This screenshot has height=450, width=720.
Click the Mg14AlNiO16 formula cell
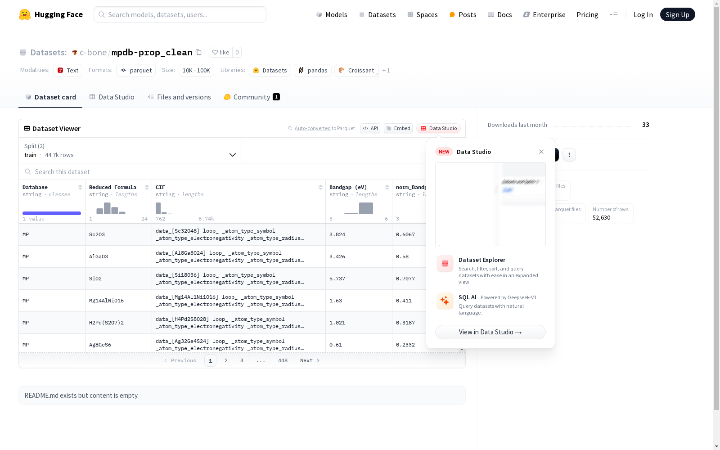click(118, 301)
